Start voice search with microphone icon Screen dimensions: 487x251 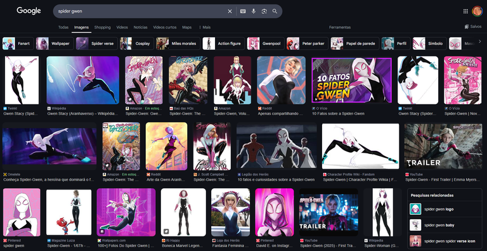pos(254,11)
